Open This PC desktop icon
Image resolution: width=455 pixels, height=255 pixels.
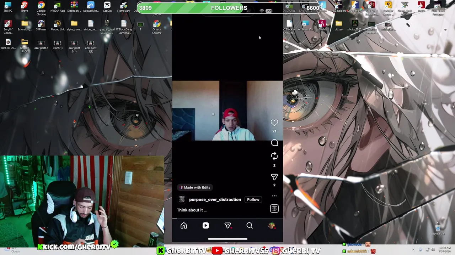[x=8, y=7]
